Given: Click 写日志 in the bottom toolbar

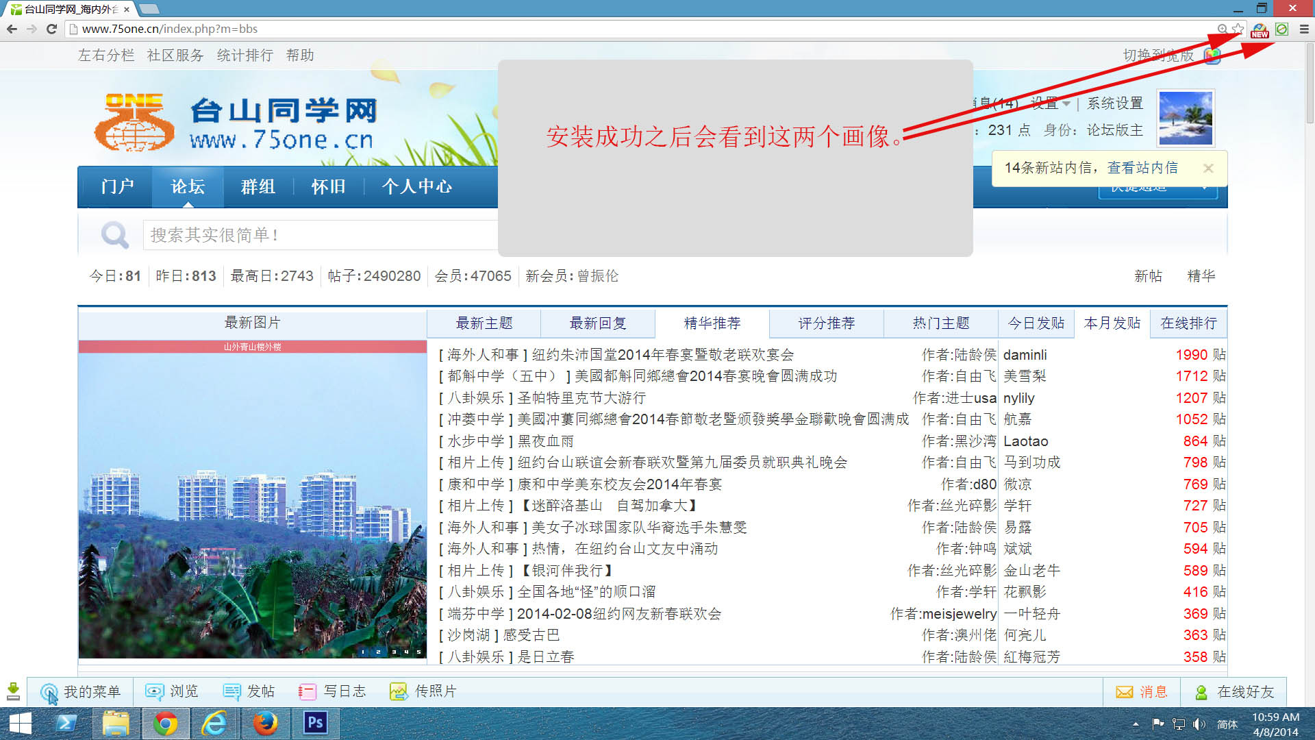Looking at the screenshot, I should click(332, 692).
